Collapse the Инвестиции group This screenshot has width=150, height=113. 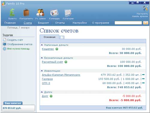tap(42, 71)
